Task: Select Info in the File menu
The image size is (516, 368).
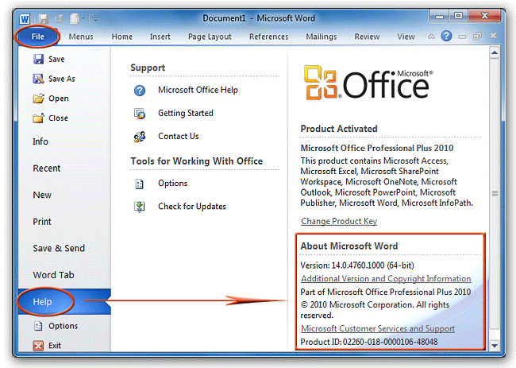Action: pos(40,141)
